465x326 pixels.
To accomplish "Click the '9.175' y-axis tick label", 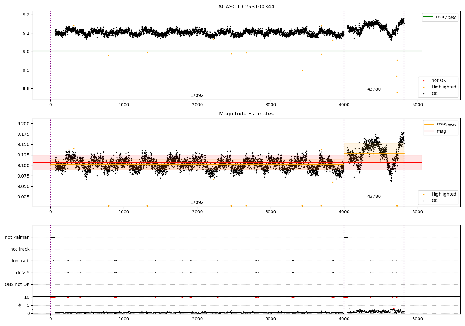I will coord(24,134).
